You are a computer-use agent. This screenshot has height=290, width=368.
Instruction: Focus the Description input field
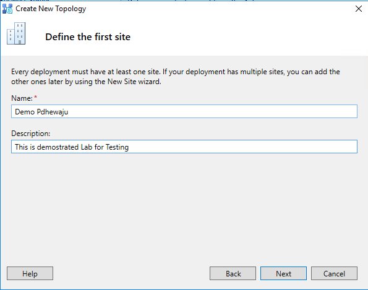[x=184, y=147]
